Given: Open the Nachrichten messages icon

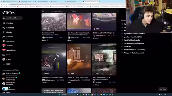Looking at the screenshot, I should (x=4, y=50).
